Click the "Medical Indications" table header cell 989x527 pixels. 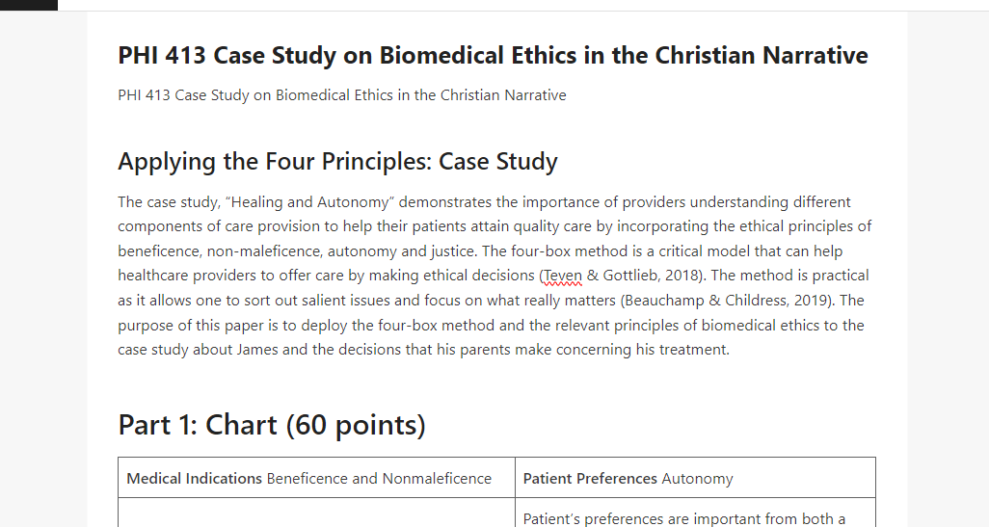tap(316, 479)
